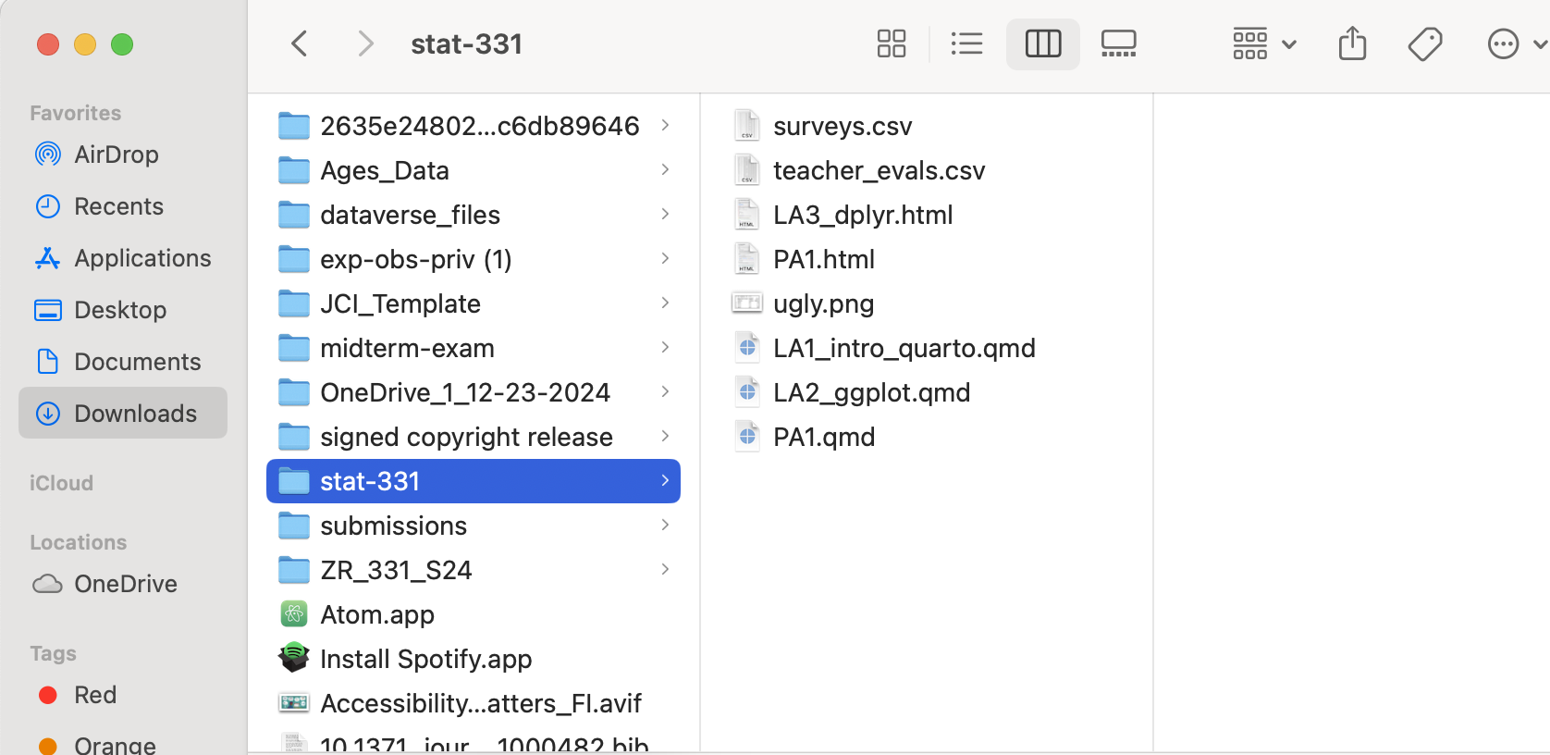The width and height of the screenshot is (1550, 755).
Task: Select the surveys.csv file
Action: coord(842,126)
